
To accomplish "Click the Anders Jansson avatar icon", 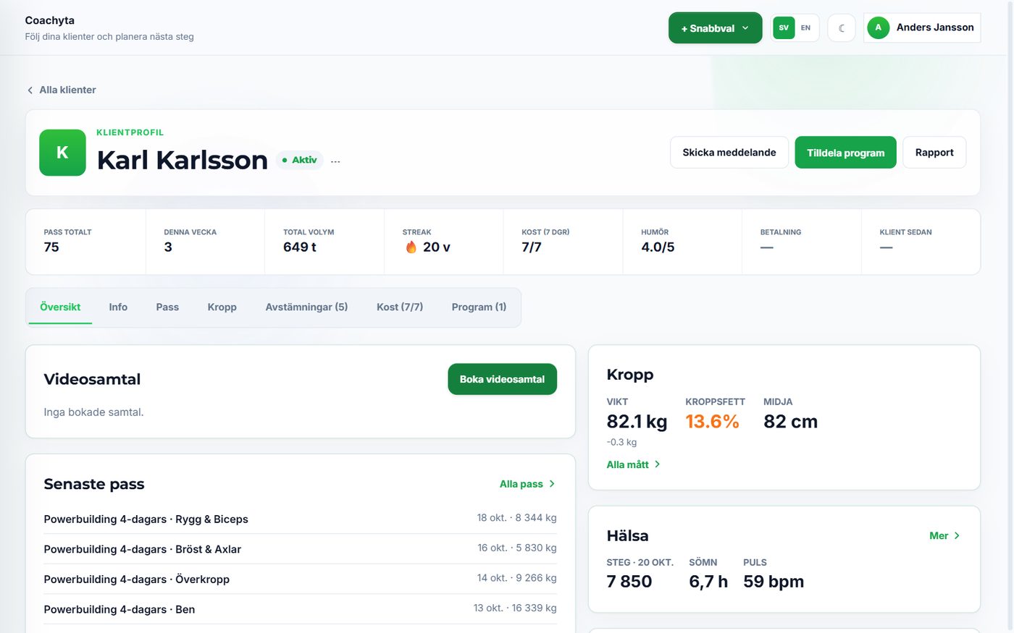I will click(x=879, y=27).
